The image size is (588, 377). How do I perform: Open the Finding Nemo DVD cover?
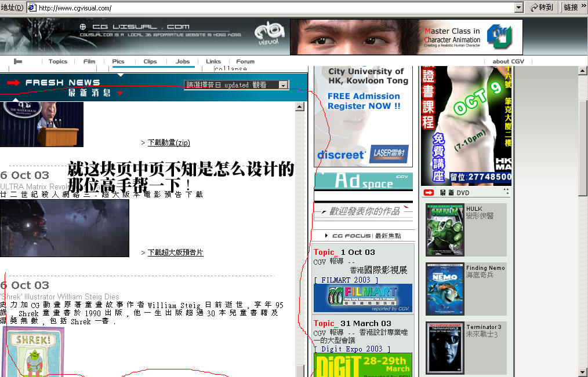coord(445,289)
